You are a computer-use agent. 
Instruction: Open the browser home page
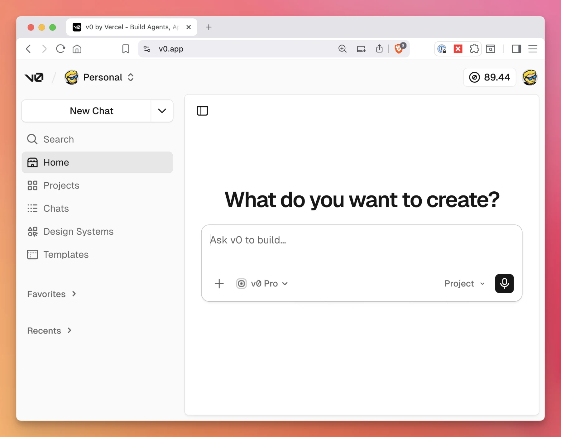(x=77, y=49)
